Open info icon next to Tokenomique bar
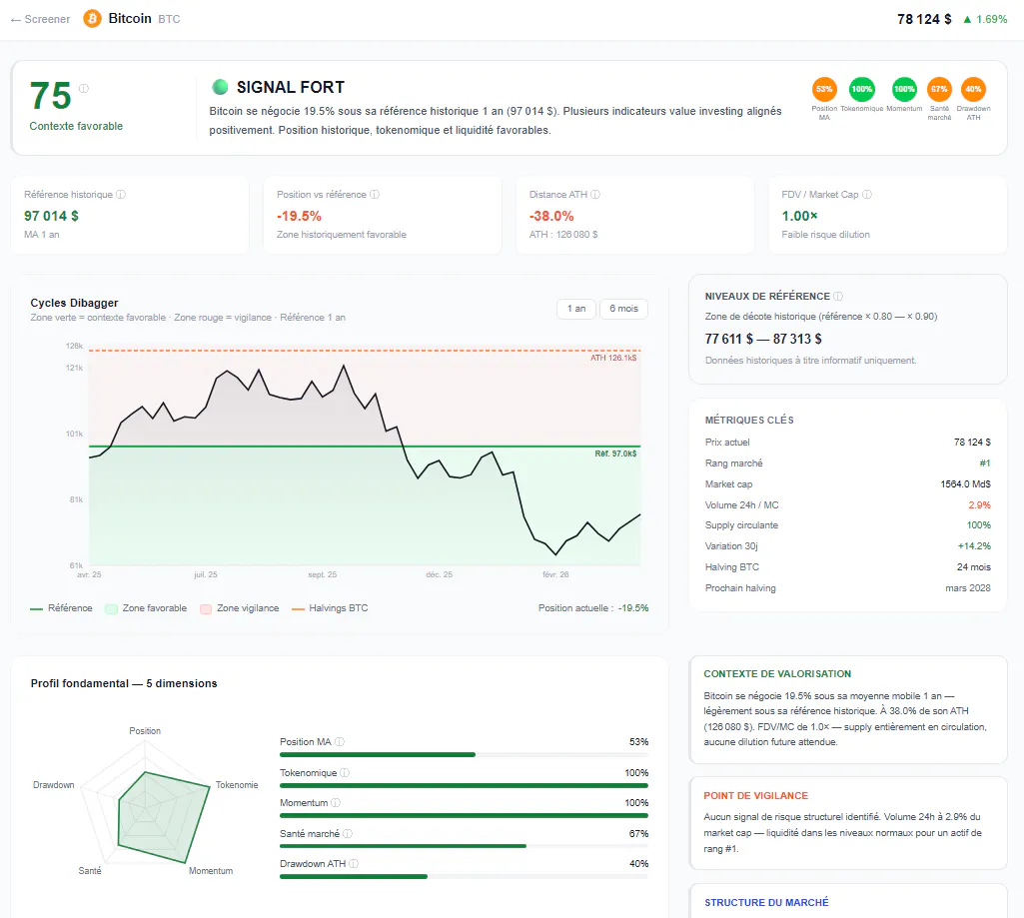The width and height of the screenshot is (1024, 918). coord(345,773)
